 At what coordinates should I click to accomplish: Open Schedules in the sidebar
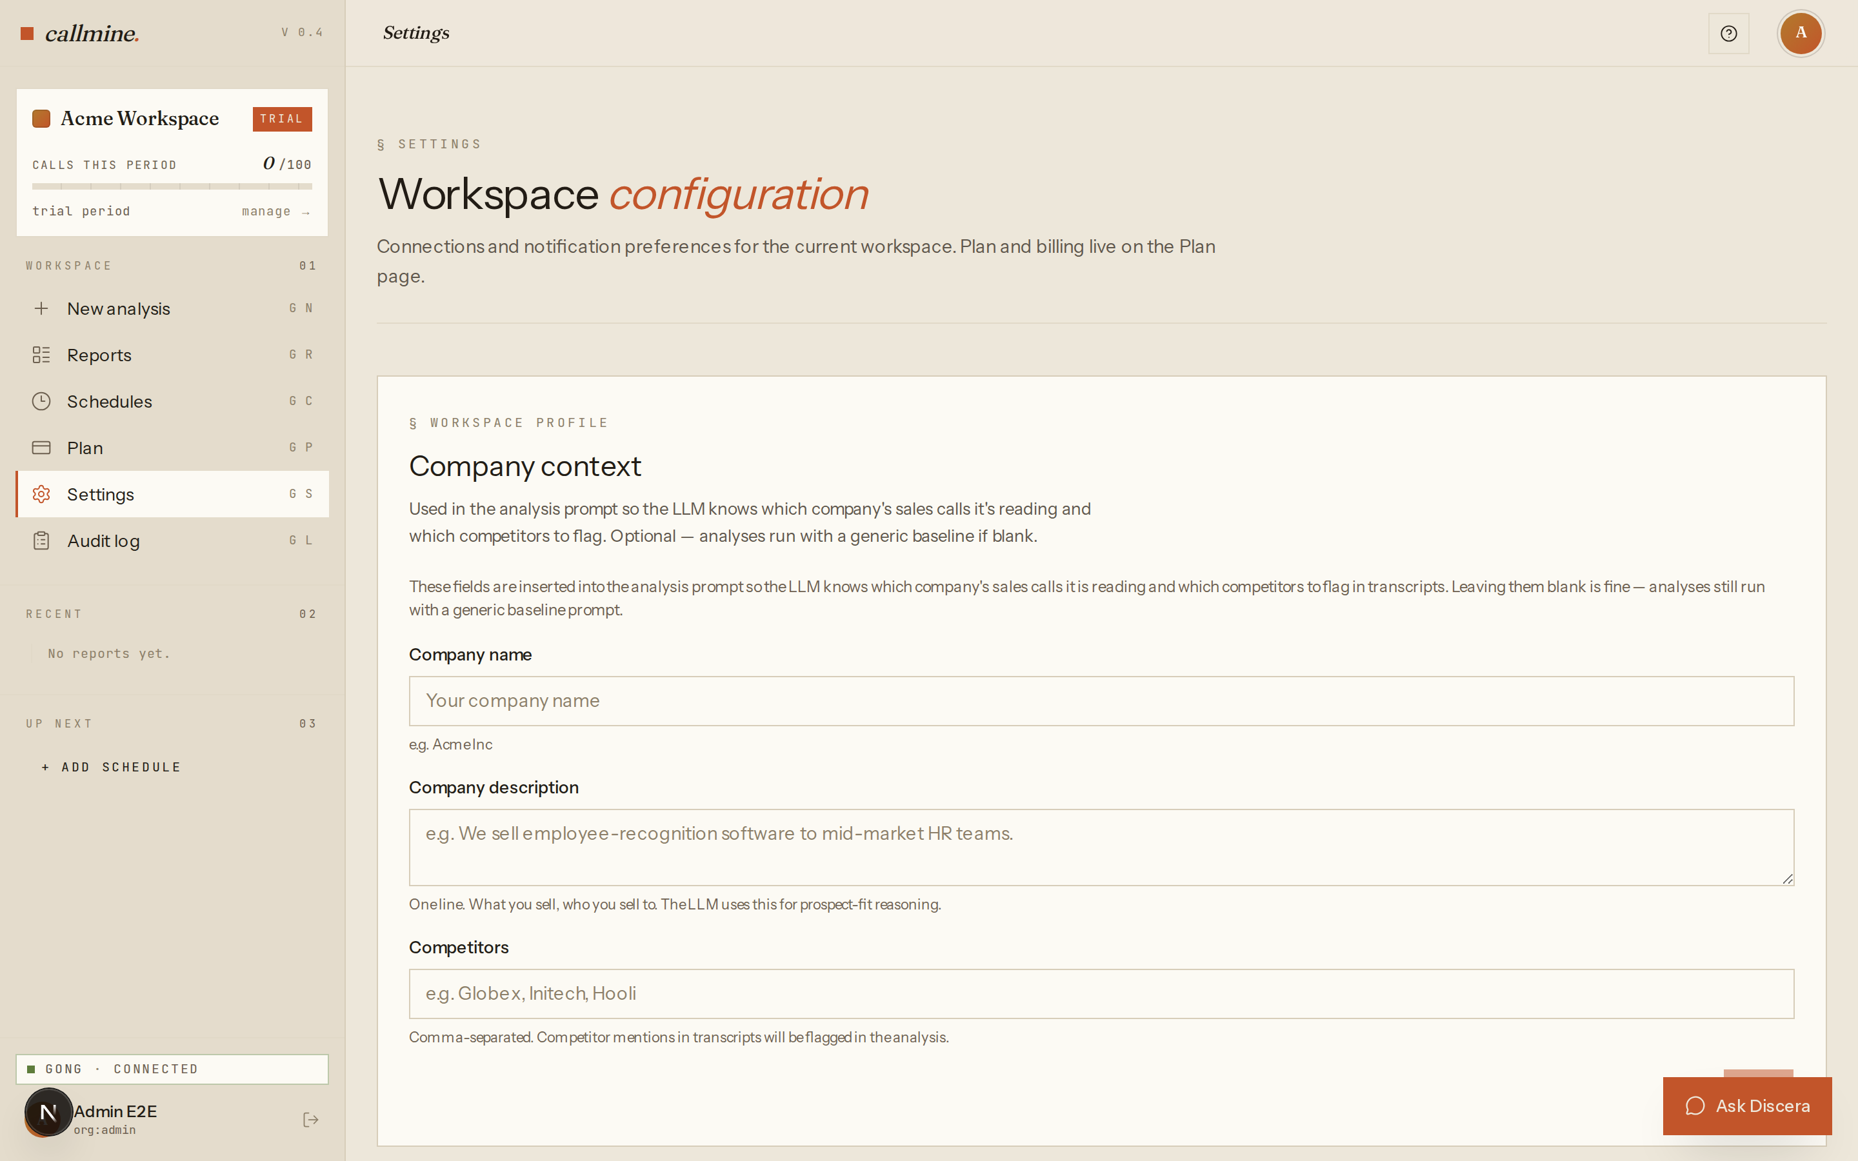pyautogui.click(x=173, y=401)
